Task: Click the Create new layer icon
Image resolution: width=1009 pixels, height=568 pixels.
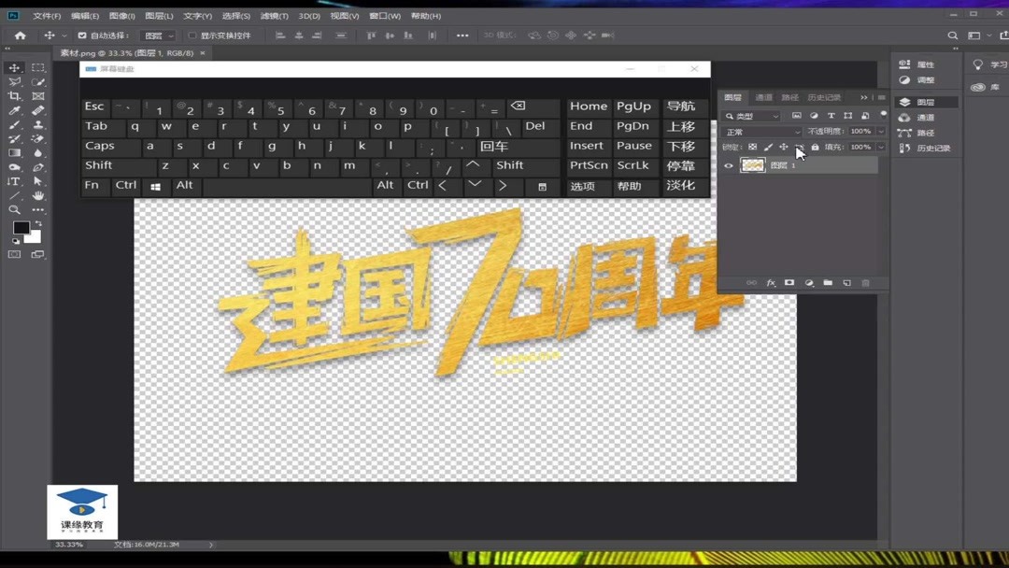Action: click(846, 280)
